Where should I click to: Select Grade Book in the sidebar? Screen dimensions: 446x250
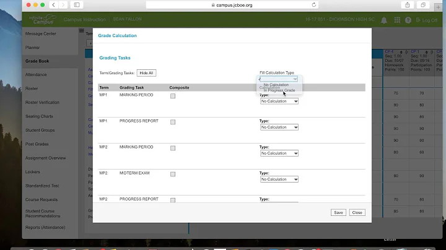[37, 61]
